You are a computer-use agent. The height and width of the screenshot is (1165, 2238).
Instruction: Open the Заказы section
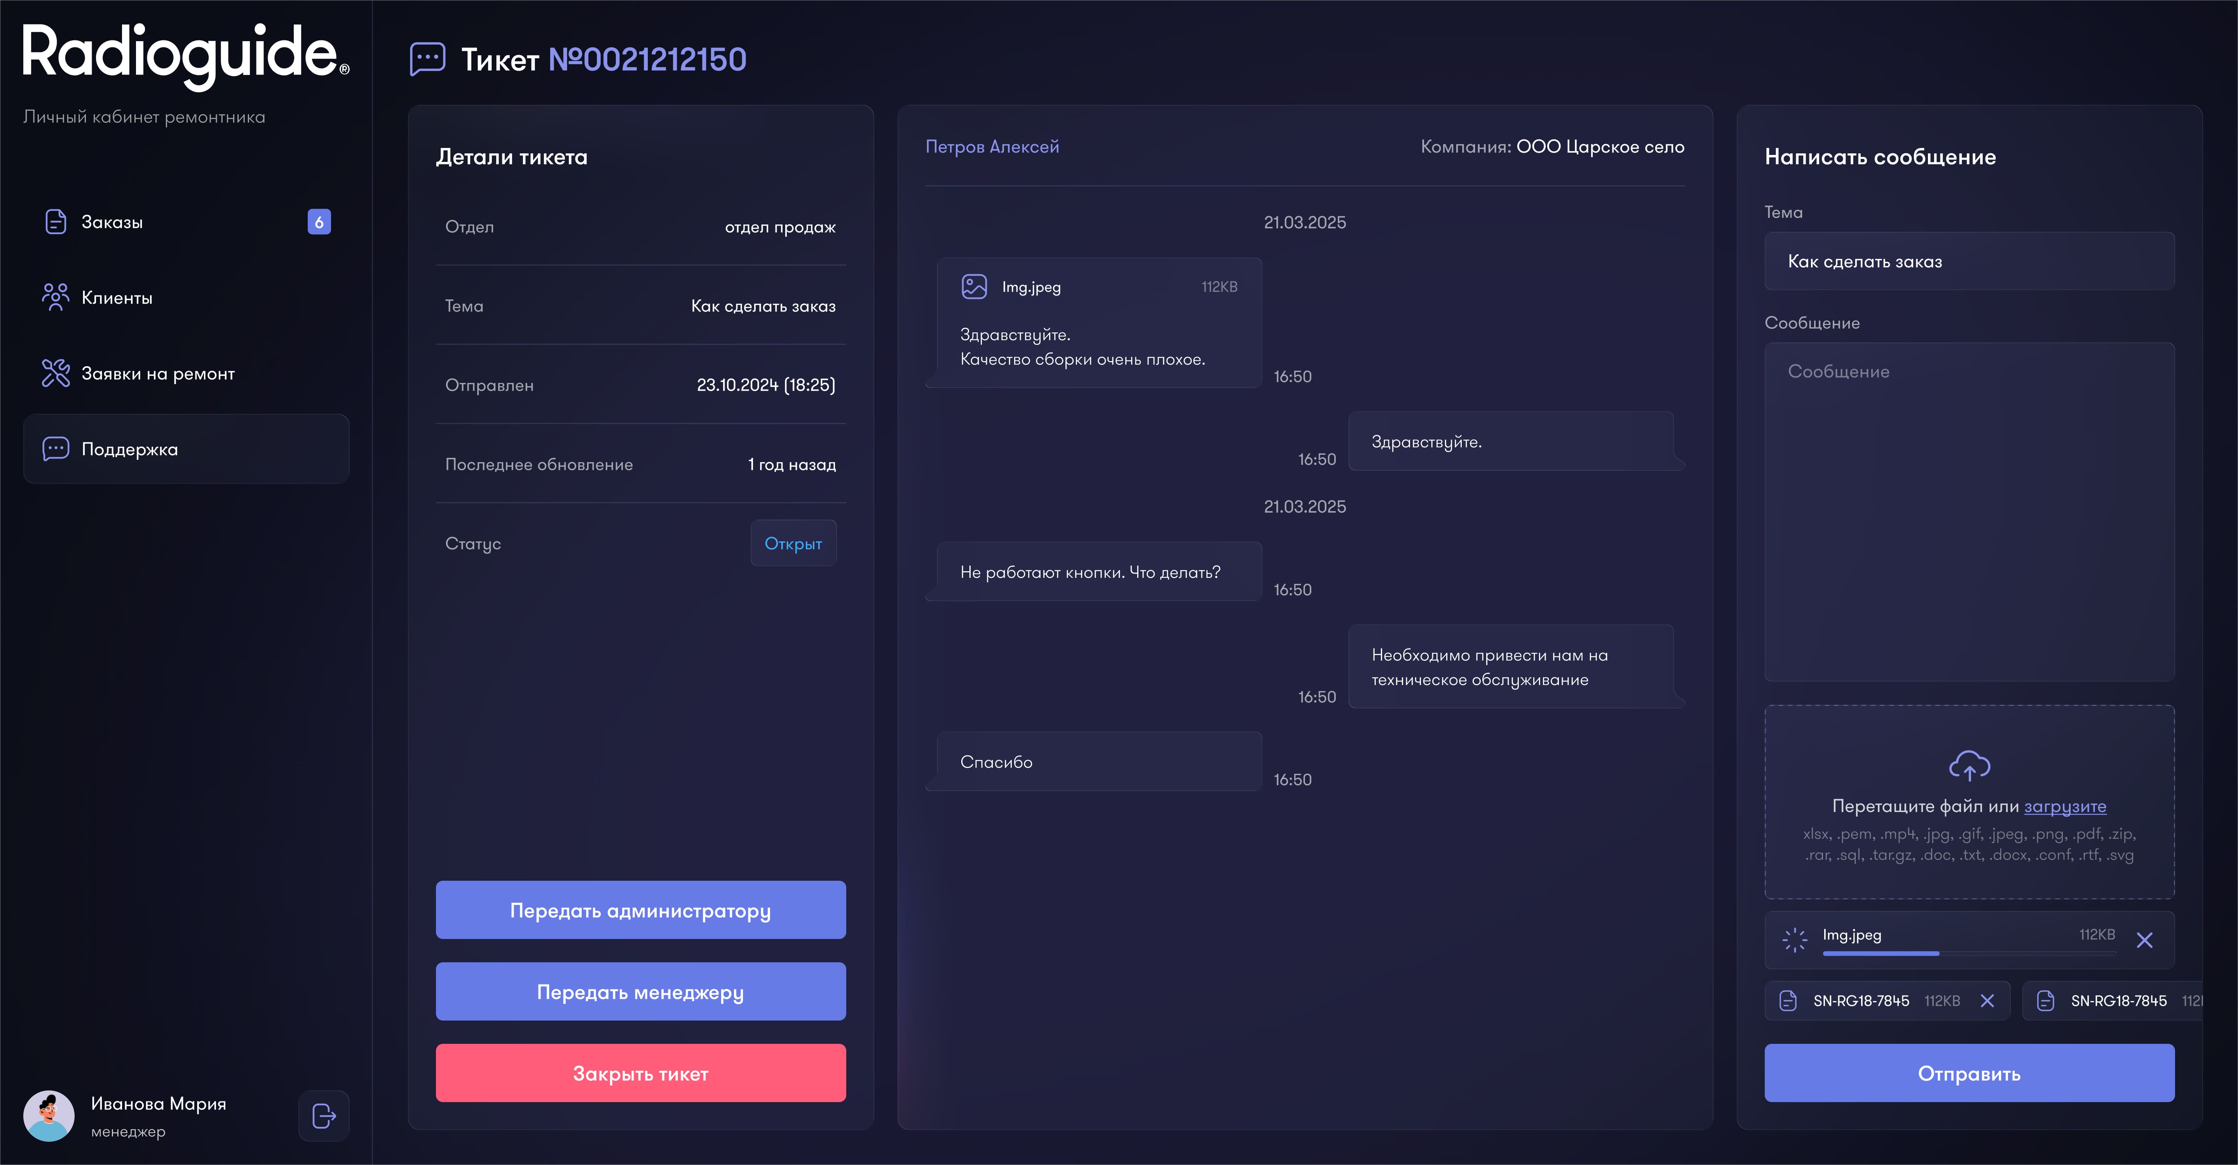tap(186, 222)
